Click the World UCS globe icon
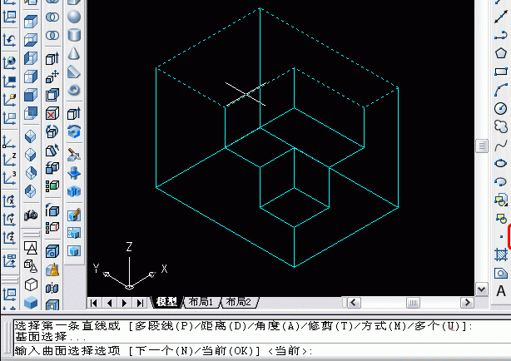The image size is (511, 361). [9, 63]
